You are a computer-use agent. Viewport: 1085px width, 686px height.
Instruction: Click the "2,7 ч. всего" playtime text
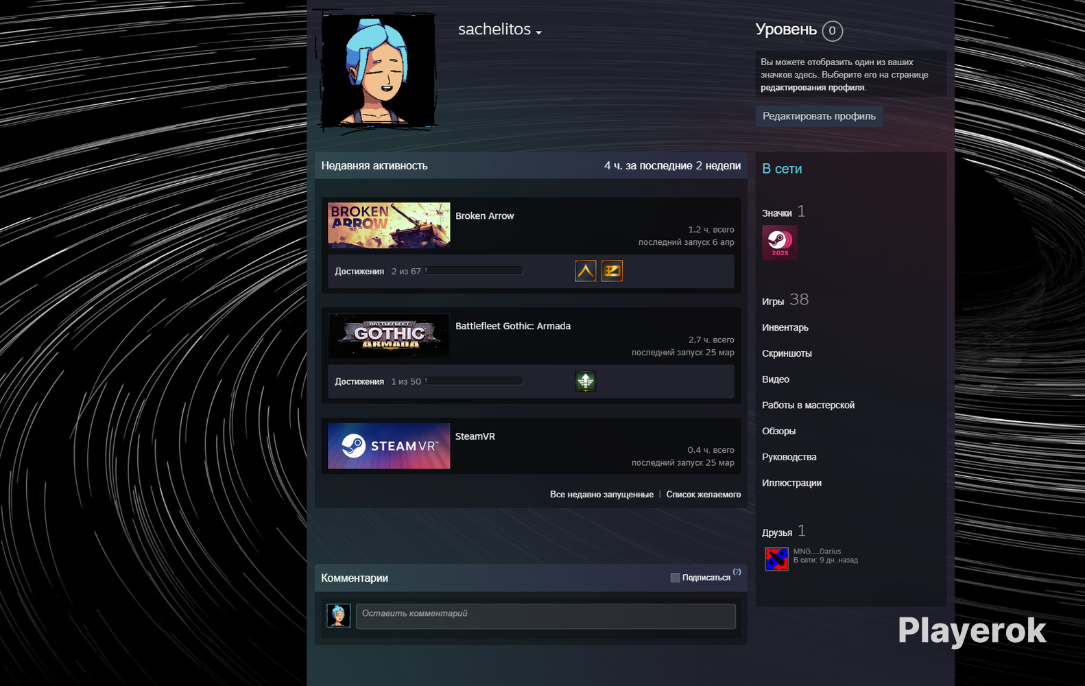coord(711,340)
